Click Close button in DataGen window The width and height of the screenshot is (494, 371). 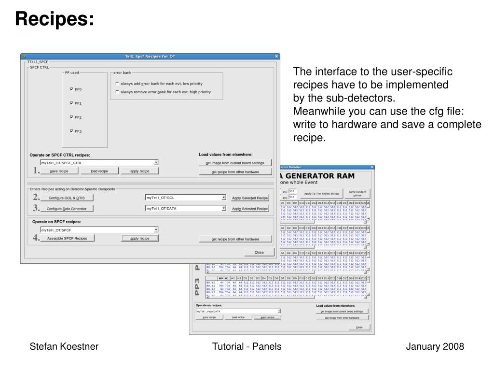[359, 327]
